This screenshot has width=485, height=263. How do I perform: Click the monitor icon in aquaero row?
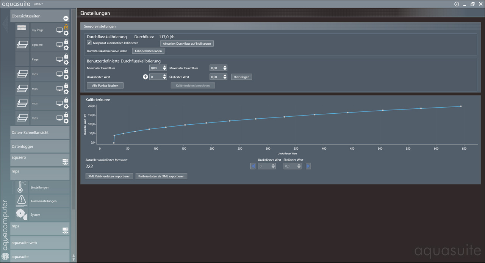click(59, 45)
